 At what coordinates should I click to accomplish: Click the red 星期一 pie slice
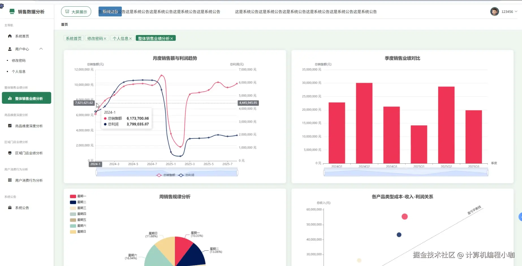(x=182, y=248)
